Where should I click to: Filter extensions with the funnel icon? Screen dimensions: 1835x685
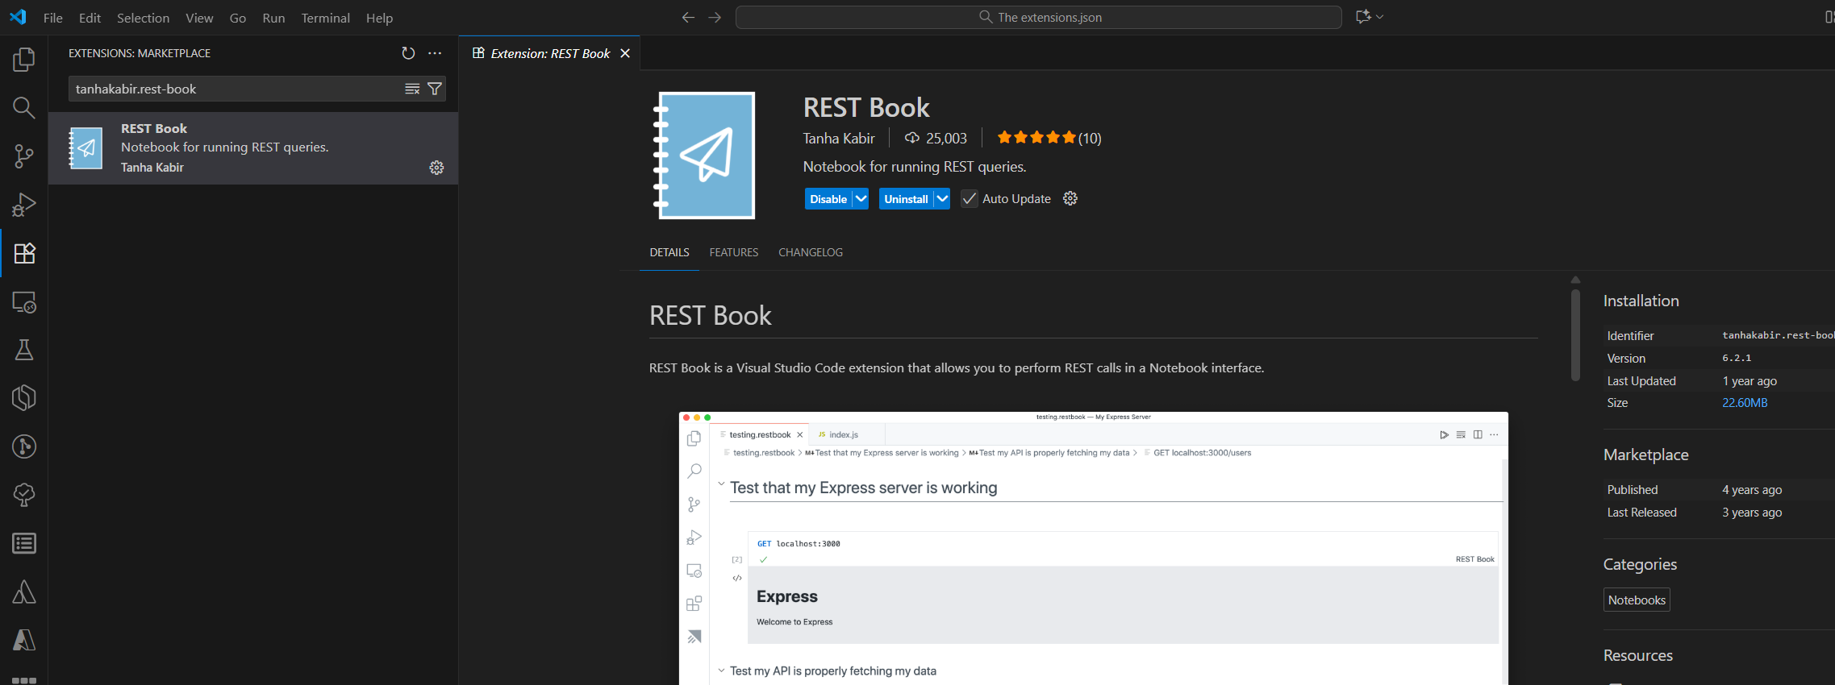coord(435,89)
